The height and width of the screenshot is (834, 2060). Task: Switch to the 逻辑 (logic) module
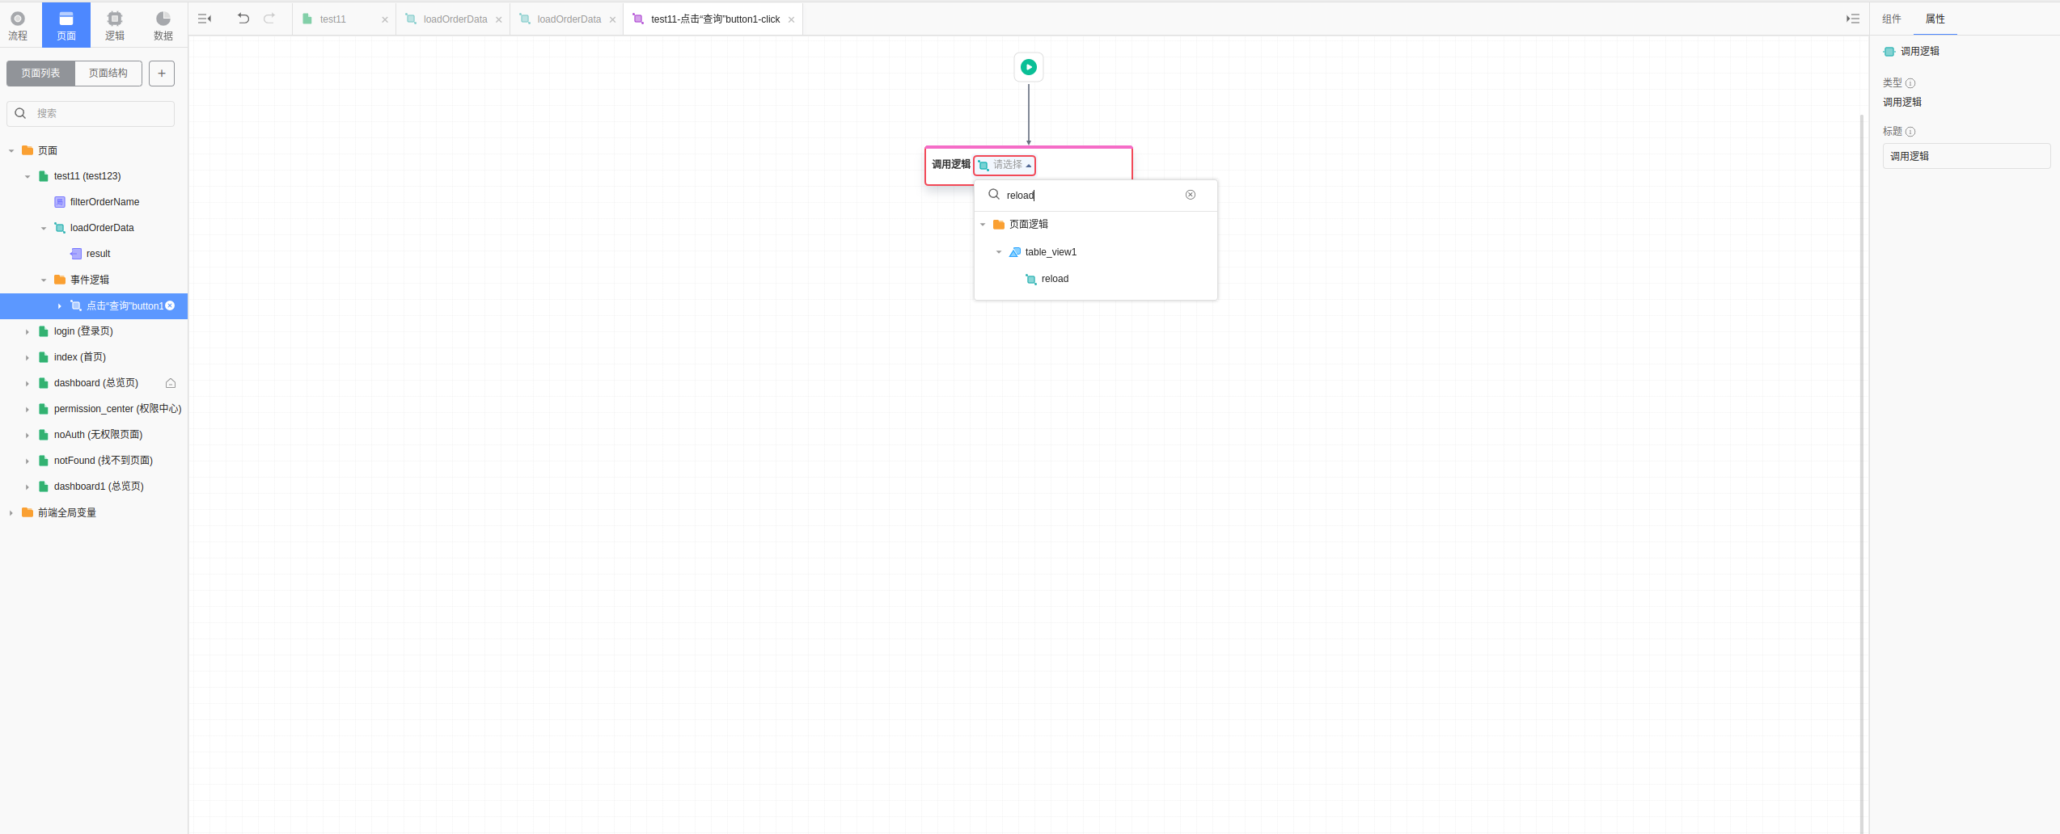pyautogui.click(x=115, y=25)
